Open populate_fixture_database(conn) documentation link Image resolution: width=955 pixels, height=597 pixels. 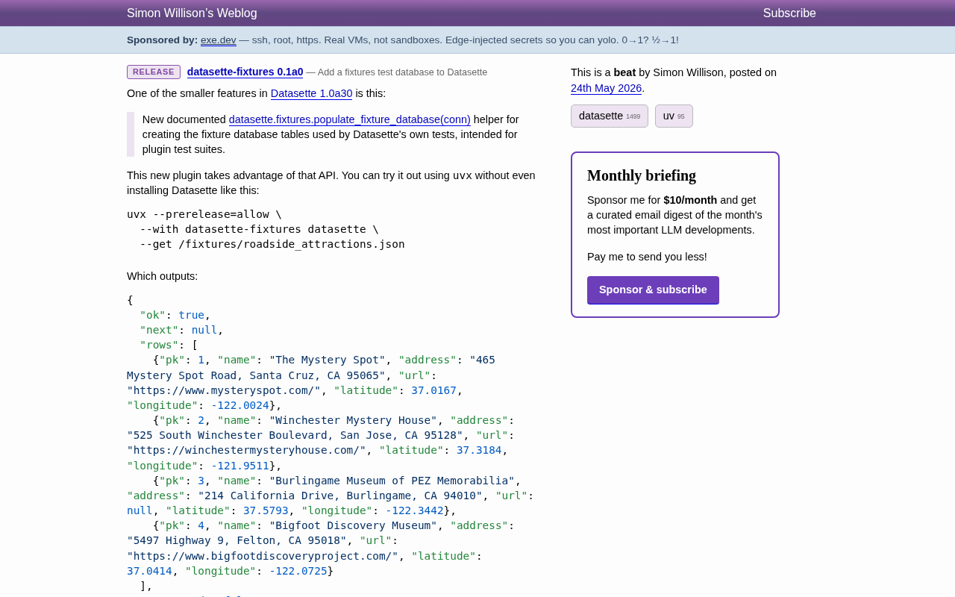pyautogui.click(x=349, y=119)
